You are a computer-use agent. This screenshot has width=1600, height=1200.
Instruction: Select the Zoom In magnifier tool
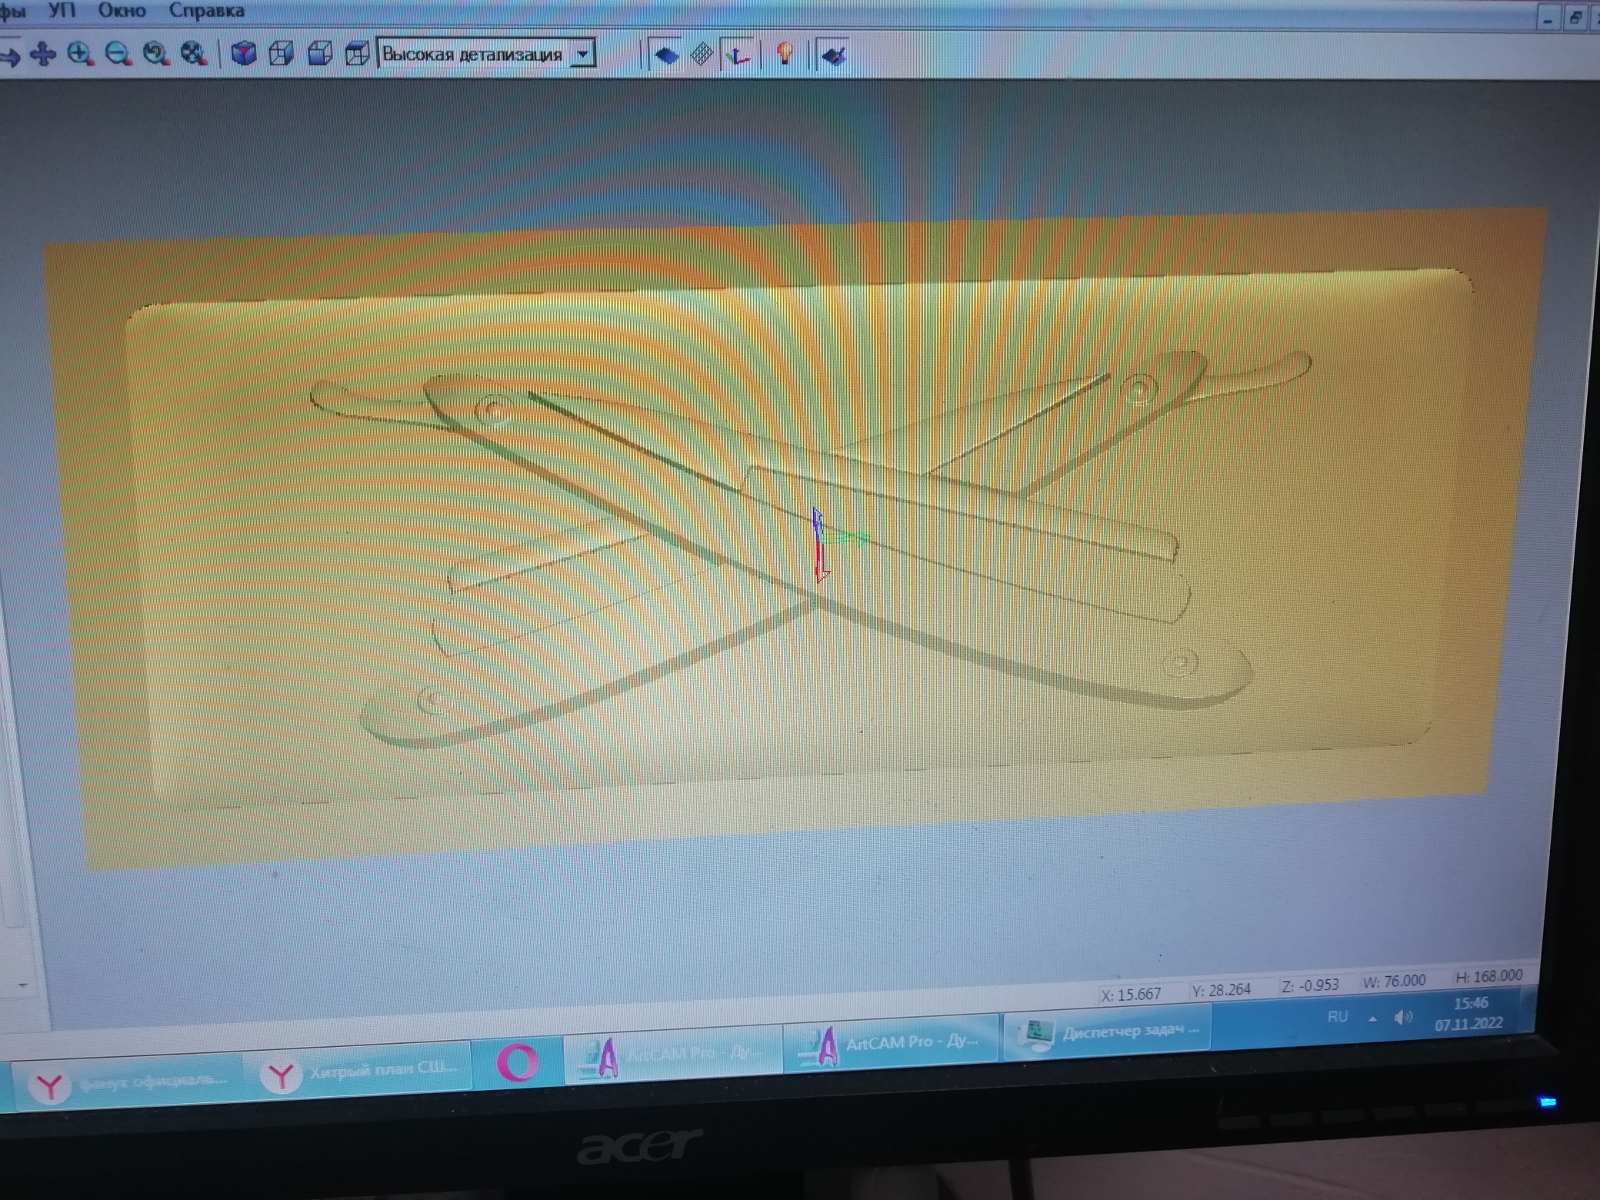click(x=80, y=55)
